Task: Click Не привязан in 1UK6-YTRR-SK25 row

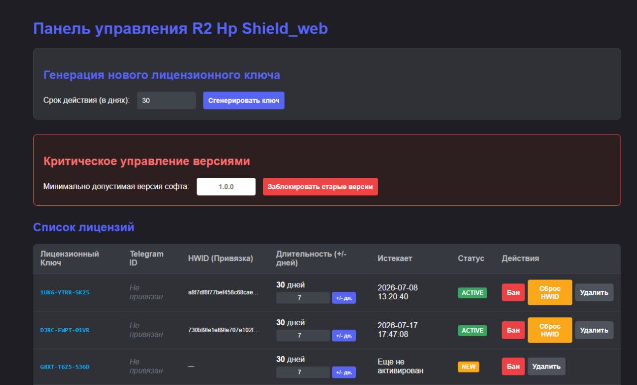Action: [146, 292]
